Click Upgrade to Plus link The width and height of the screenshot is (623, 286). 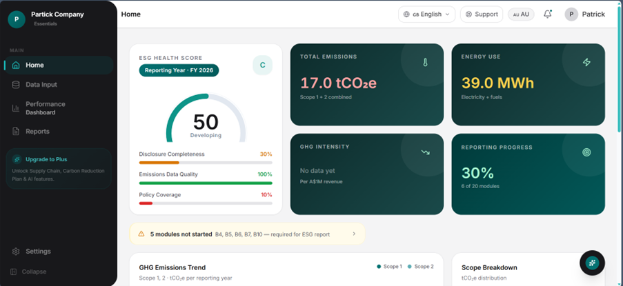(x=46, y=159)
